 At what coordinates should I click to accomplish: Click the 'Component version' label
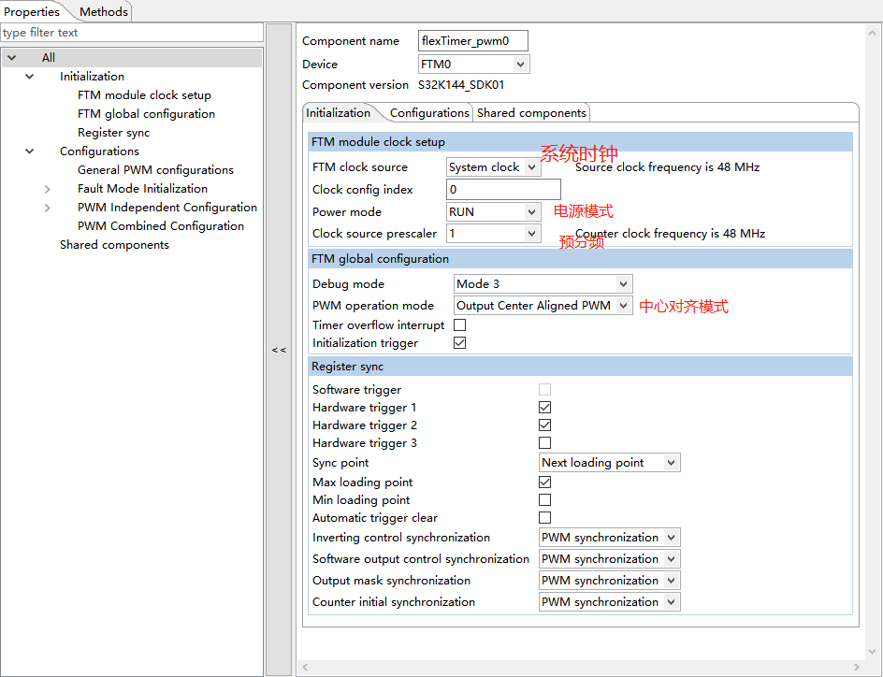coord(355,85)
